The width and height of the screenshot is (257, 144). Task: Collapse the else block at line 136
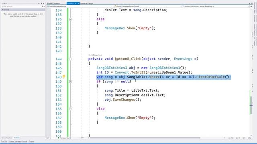(70, 19)
